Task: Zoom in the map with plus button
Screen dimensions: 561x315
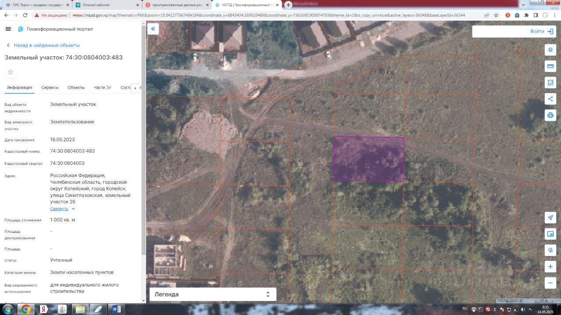Action: pyautogui.click(x=550, y=266)
